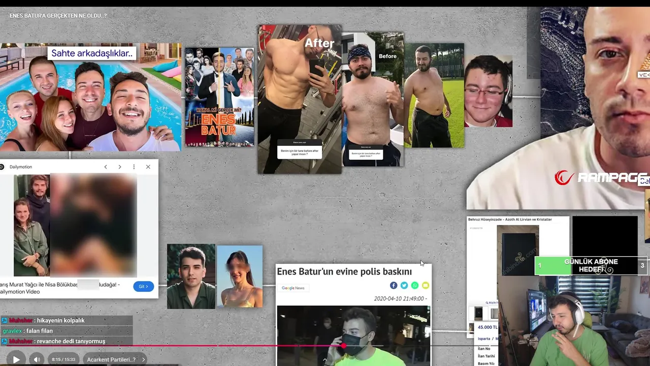
Task: Click the chat badge icon beside 'hikayenin kolpalık'
Action: (4, 320)
